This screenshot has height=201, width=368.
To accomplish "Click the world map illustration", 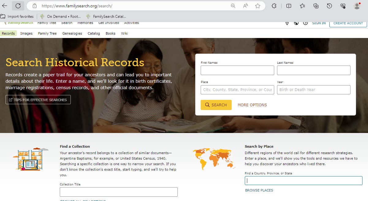I will (x=214, y=159).
